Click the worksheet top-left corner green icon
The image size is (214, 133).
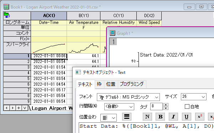pos(7,15)
